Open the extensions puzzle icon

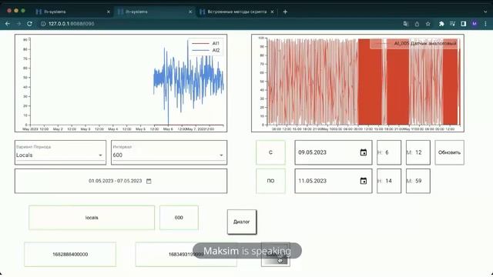click(441, 24)
